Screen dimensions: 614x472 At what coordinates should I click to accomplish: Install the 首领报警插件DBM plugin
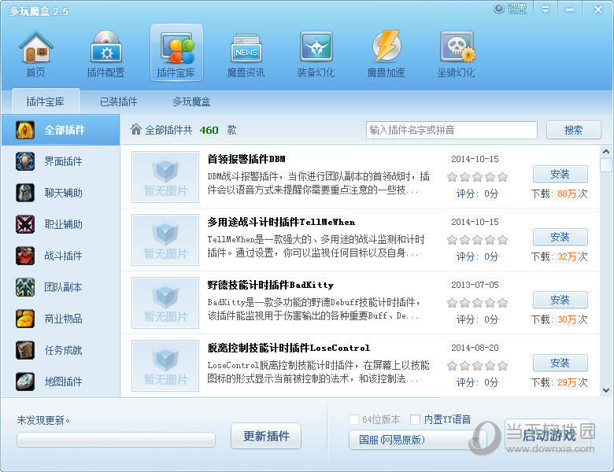point(560,174)
